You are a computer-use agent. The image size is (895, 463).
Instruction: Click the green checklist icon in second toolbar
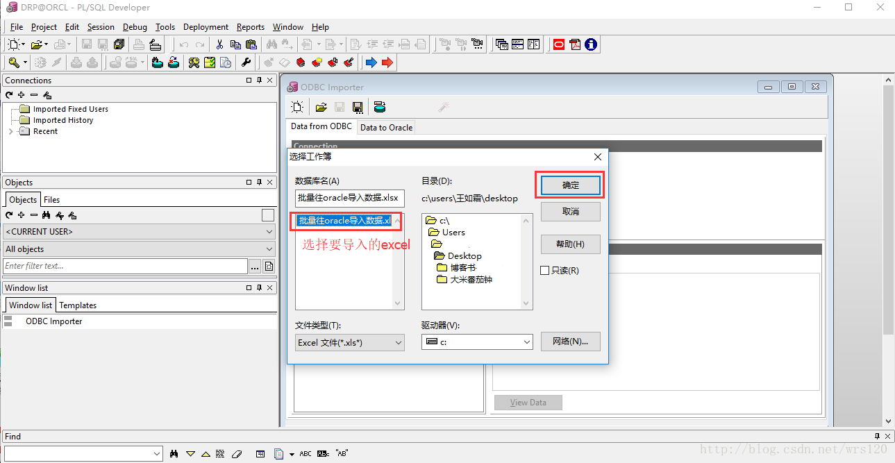pos(210,62)
